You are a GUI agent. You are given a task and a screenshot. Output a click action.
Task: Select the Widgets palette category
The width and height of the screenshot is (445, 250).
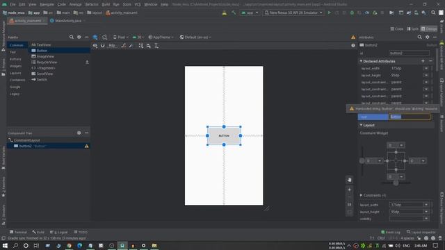click(15, 66)
